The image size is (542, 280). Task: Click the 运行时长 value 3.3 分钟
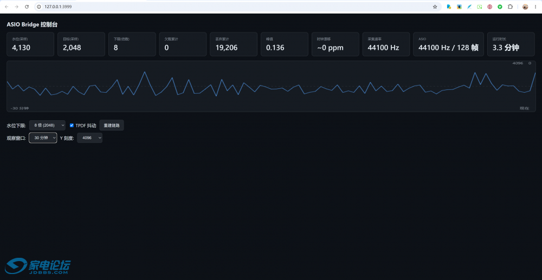click(x=506, y=48)
